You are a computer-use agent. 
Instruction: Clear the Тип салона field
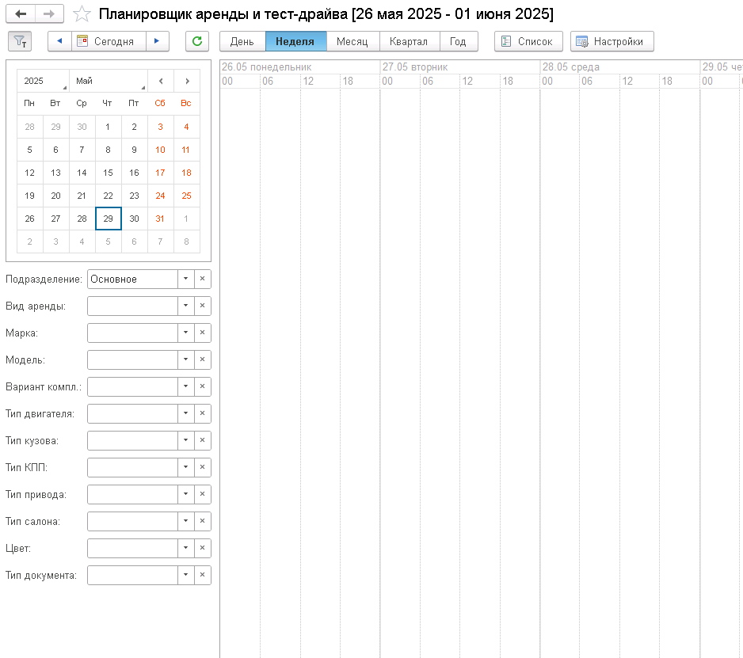(202, 521)
